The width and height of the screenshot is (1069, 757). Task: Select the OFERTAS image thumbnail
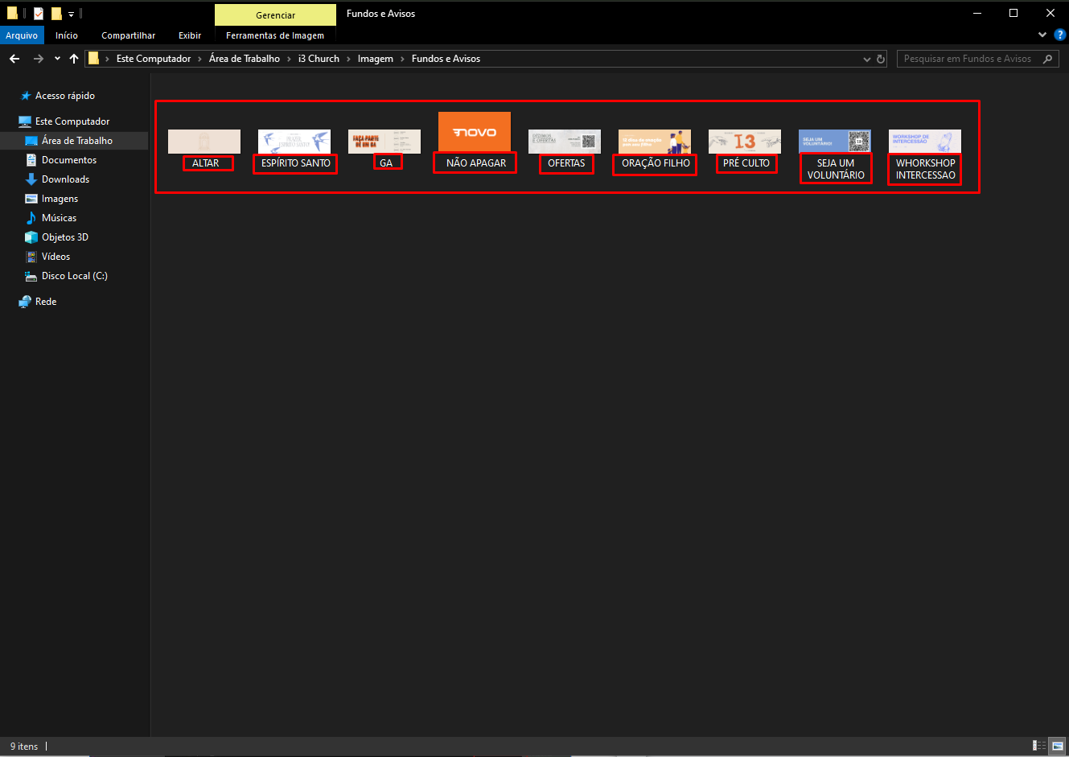[565, 142]
